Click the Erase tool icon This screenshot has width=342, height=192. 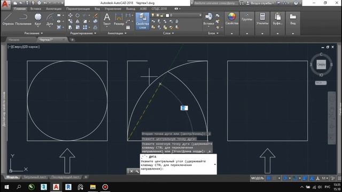(x=95, y=15)
